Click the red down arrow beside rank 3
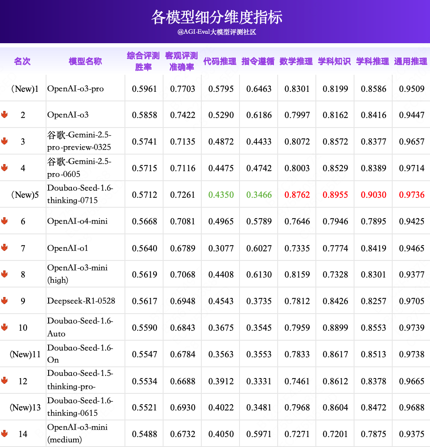This screenshot has height=447, width=430. click(x=4, y=141)
